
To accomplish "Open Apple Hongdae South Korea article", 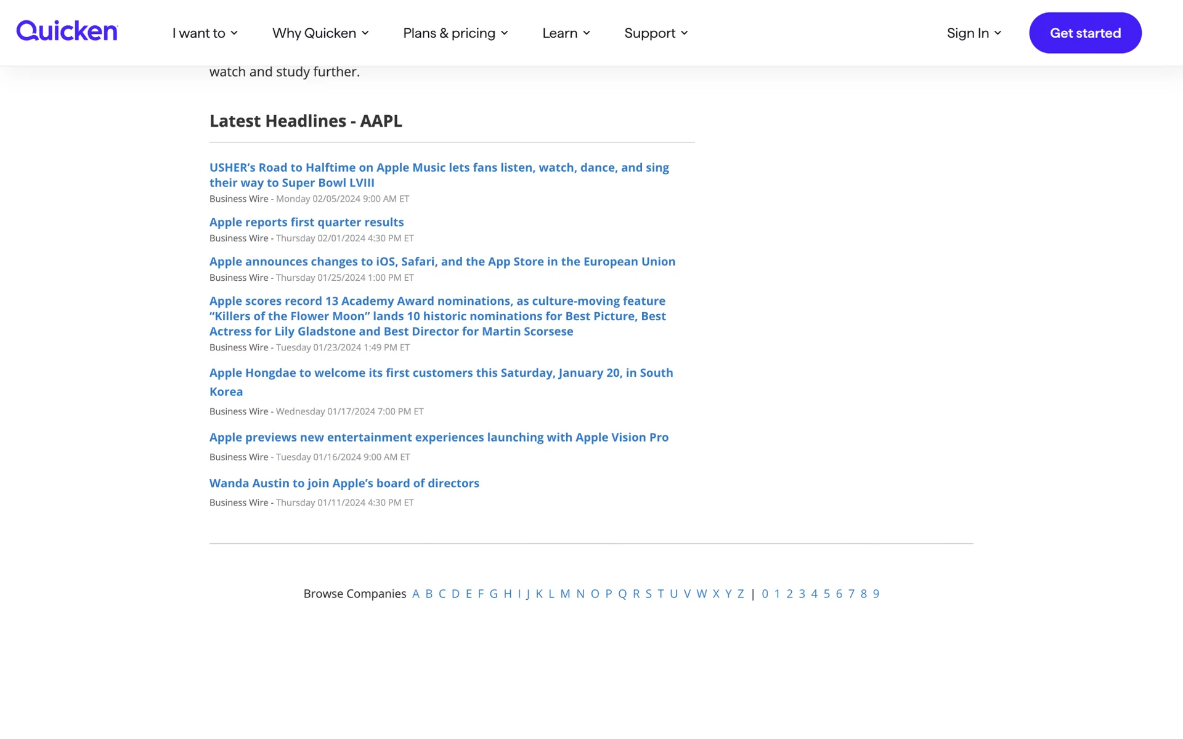I will (x=441, y=373).
